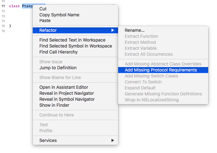This screenshot has height=153, width=217.
Task: Select Find Call Hierarchy
Action: click(59, 52)
